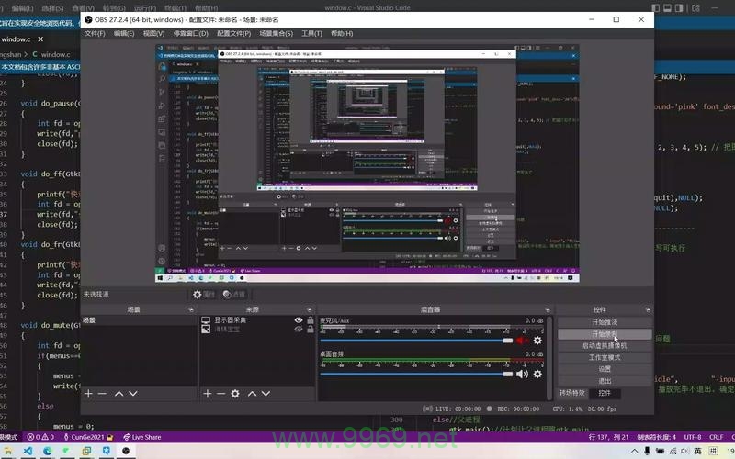Click 行 137, 列 21 in VS Code status bar
Viewport: 735px width, 459px height.
(x=608, y=437)
